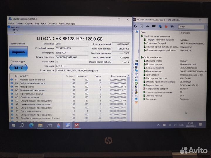Open the memory chip benchmark icon in AIDA64

pos(154,26)
